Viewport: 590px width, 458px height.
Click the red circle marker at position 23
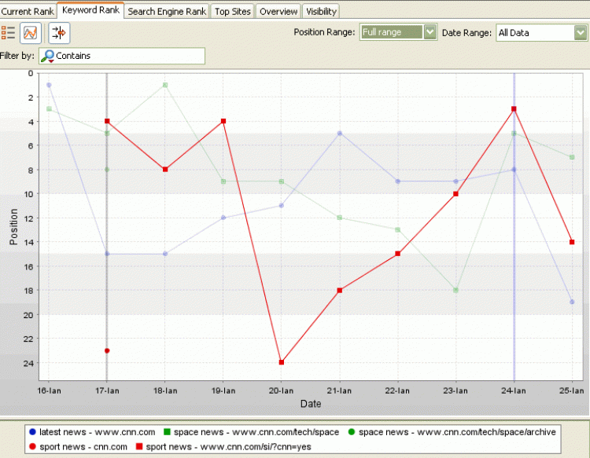pos(107,350)
